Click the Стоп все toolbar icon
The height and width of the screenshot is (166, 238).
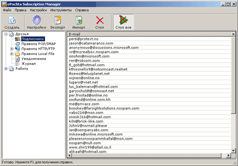click(123, 20)
